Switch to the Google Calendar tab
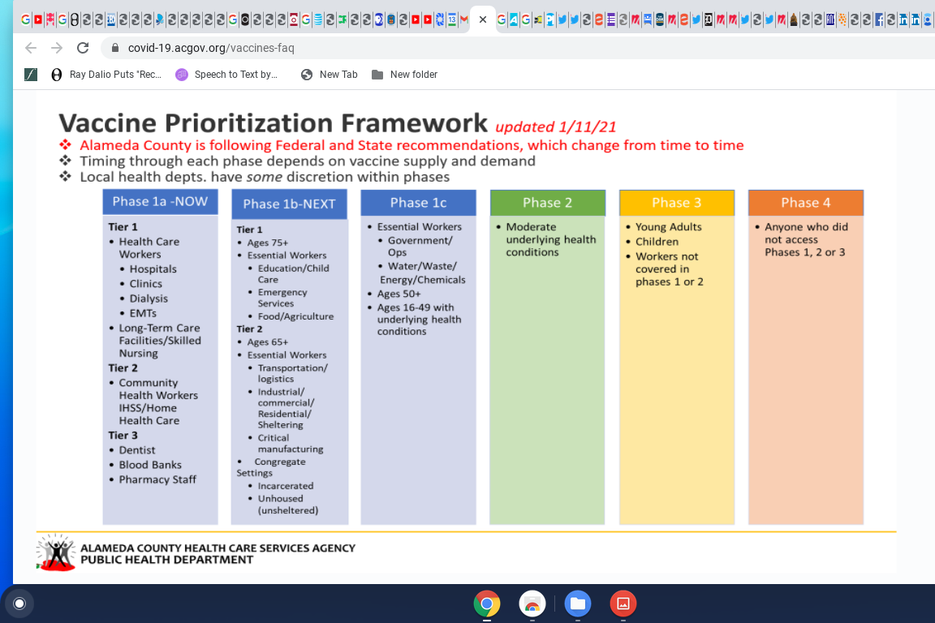Screen dimensions: 935x623 (x=452, y=19)
